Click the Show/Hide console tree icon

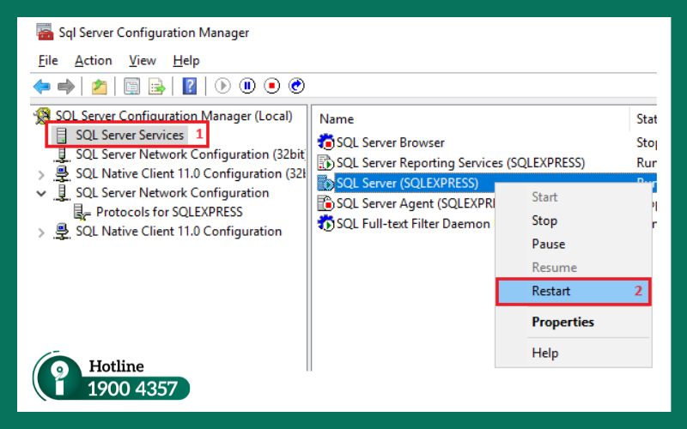pos(132,87)
